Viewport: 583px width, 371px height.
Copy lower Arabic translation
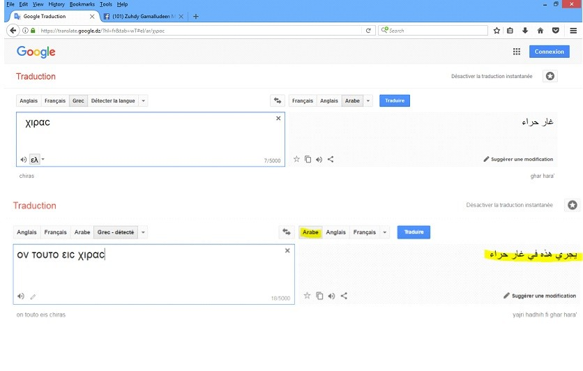point(319,296)
